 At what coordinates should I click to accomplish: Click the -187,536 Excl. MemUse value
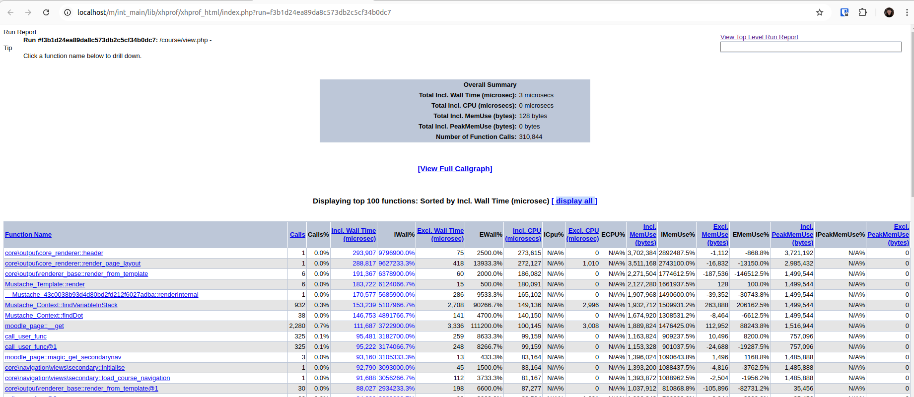(x=715, y=274)
